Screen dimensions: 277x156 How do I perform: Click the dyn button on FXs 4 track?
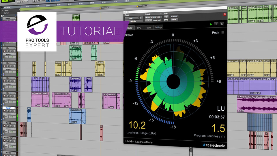click(x=6, y=102)
